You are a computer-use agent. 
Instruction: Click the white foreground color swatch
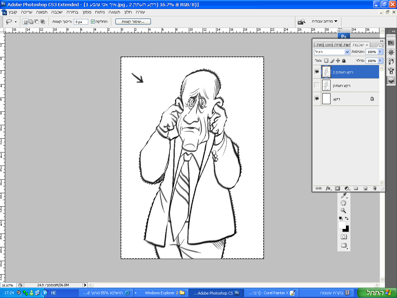tap(342, 225)
